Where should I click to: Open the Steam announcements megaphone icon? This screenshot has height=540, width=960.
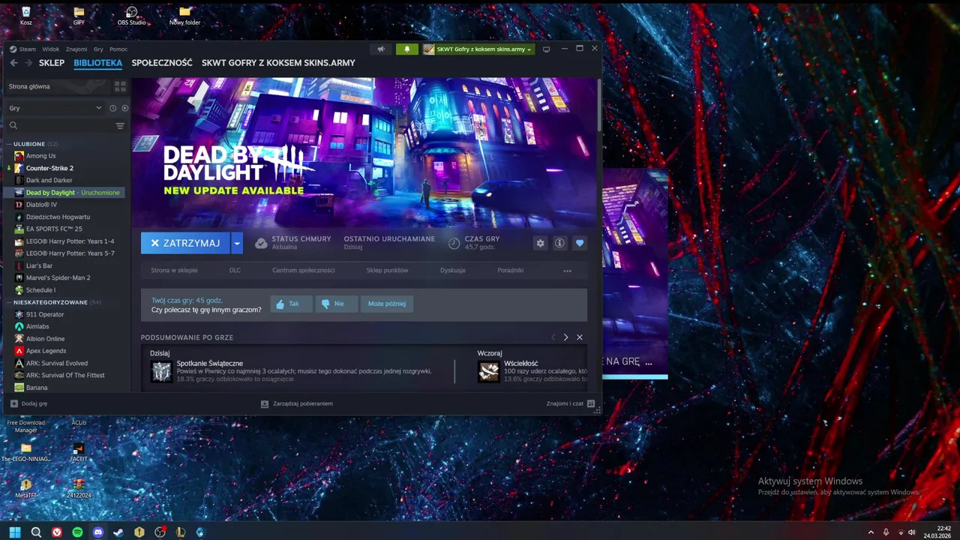[381, 49]
